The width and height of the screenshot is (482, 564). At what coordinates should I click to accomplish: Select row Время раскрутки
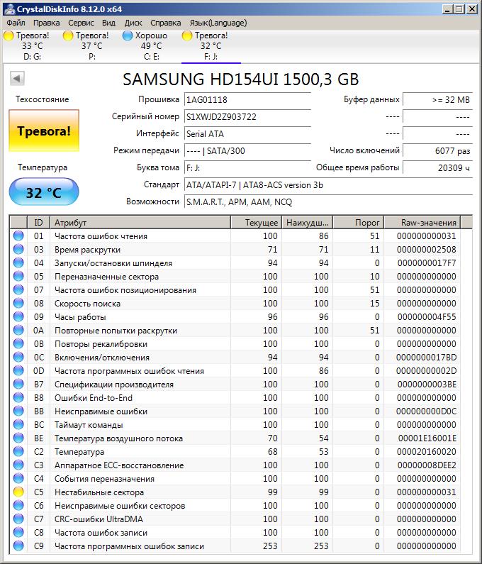pos(235,249)
